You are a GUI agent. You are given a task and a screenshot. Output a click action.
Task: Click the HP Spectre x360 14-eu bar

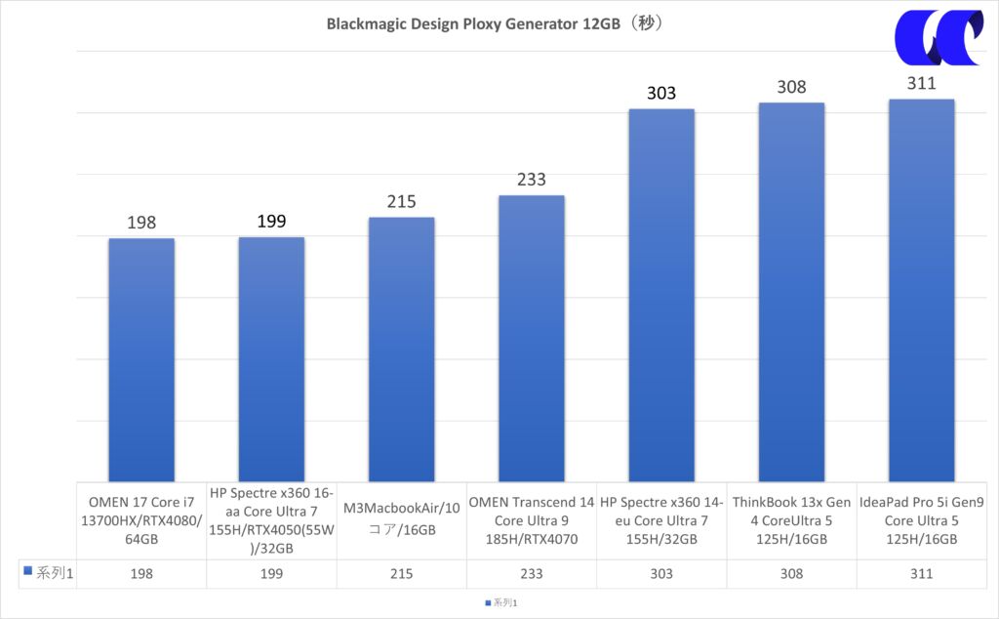coord(661,295)
